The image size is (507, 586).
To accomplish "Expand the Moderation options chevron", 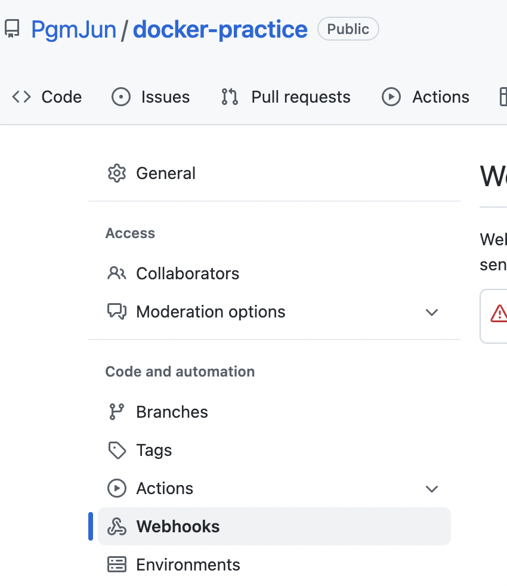I will coord(432,312).
